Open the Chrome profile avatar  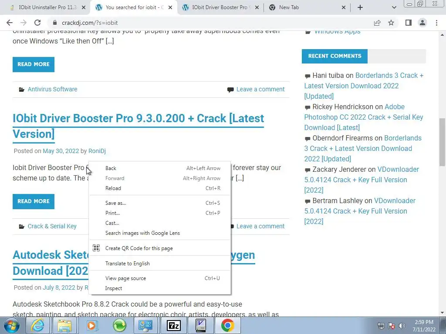point(422,23)
